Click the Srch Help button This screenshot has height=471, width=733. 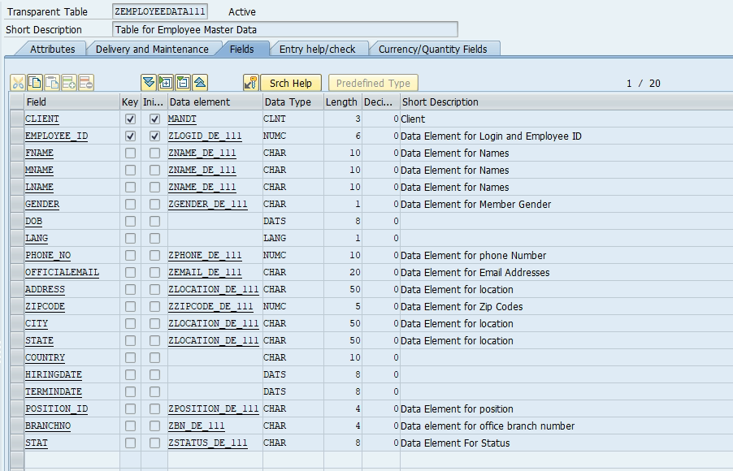point(291,83)
